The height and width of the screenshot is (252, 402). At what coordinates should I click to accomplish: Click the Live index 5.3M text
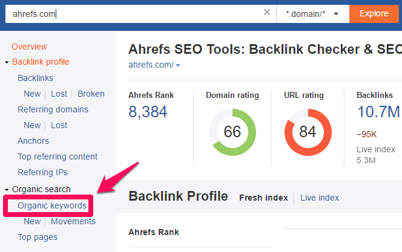pyautogui.click(x=376, y=155)
